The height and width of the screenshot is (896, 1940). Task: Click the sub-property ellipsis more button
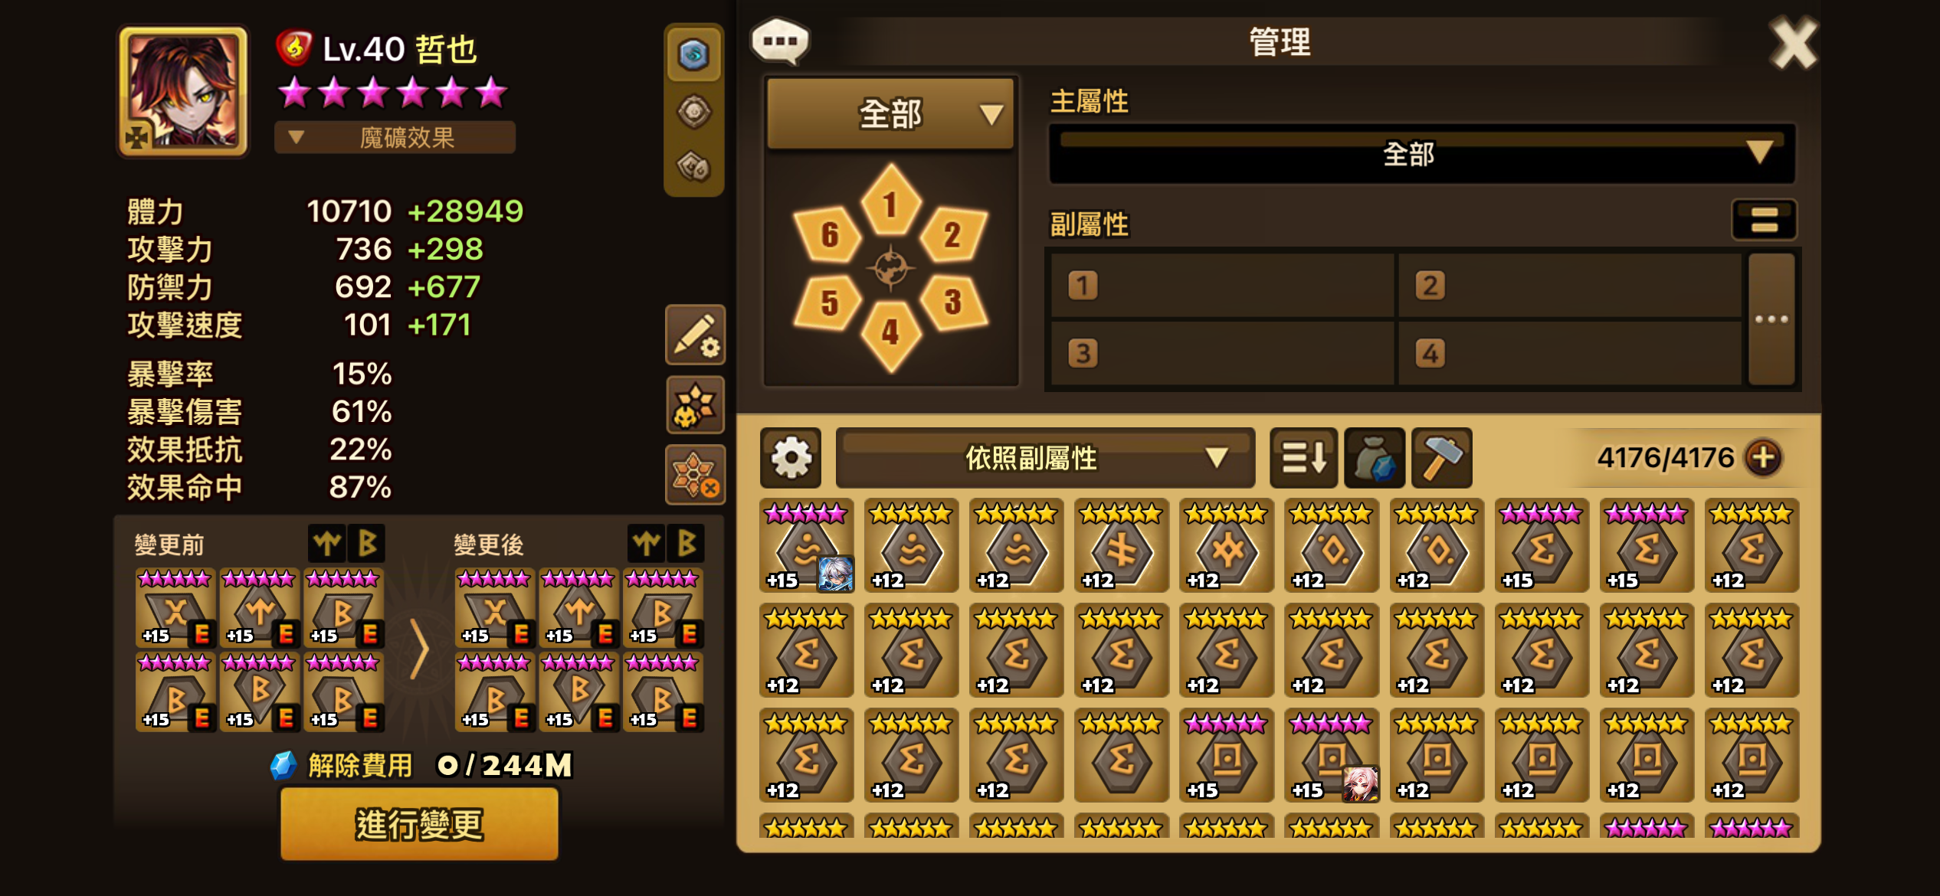pyautogui.click(x=1771, y=319)
